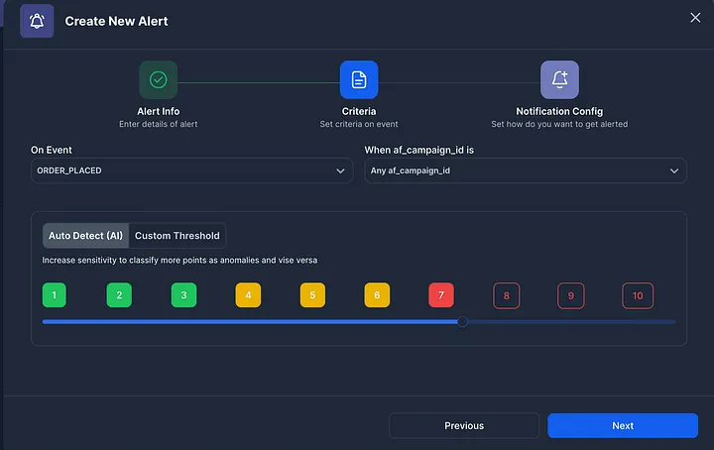Viewport: 714px width, 450px height.
Task: Select sensitivity level 6
Action: click(x=377, y=295)
